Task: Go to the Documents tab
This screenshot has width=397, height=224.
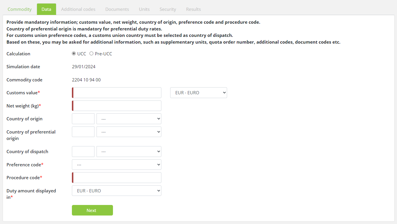Action: click(117, 9)
